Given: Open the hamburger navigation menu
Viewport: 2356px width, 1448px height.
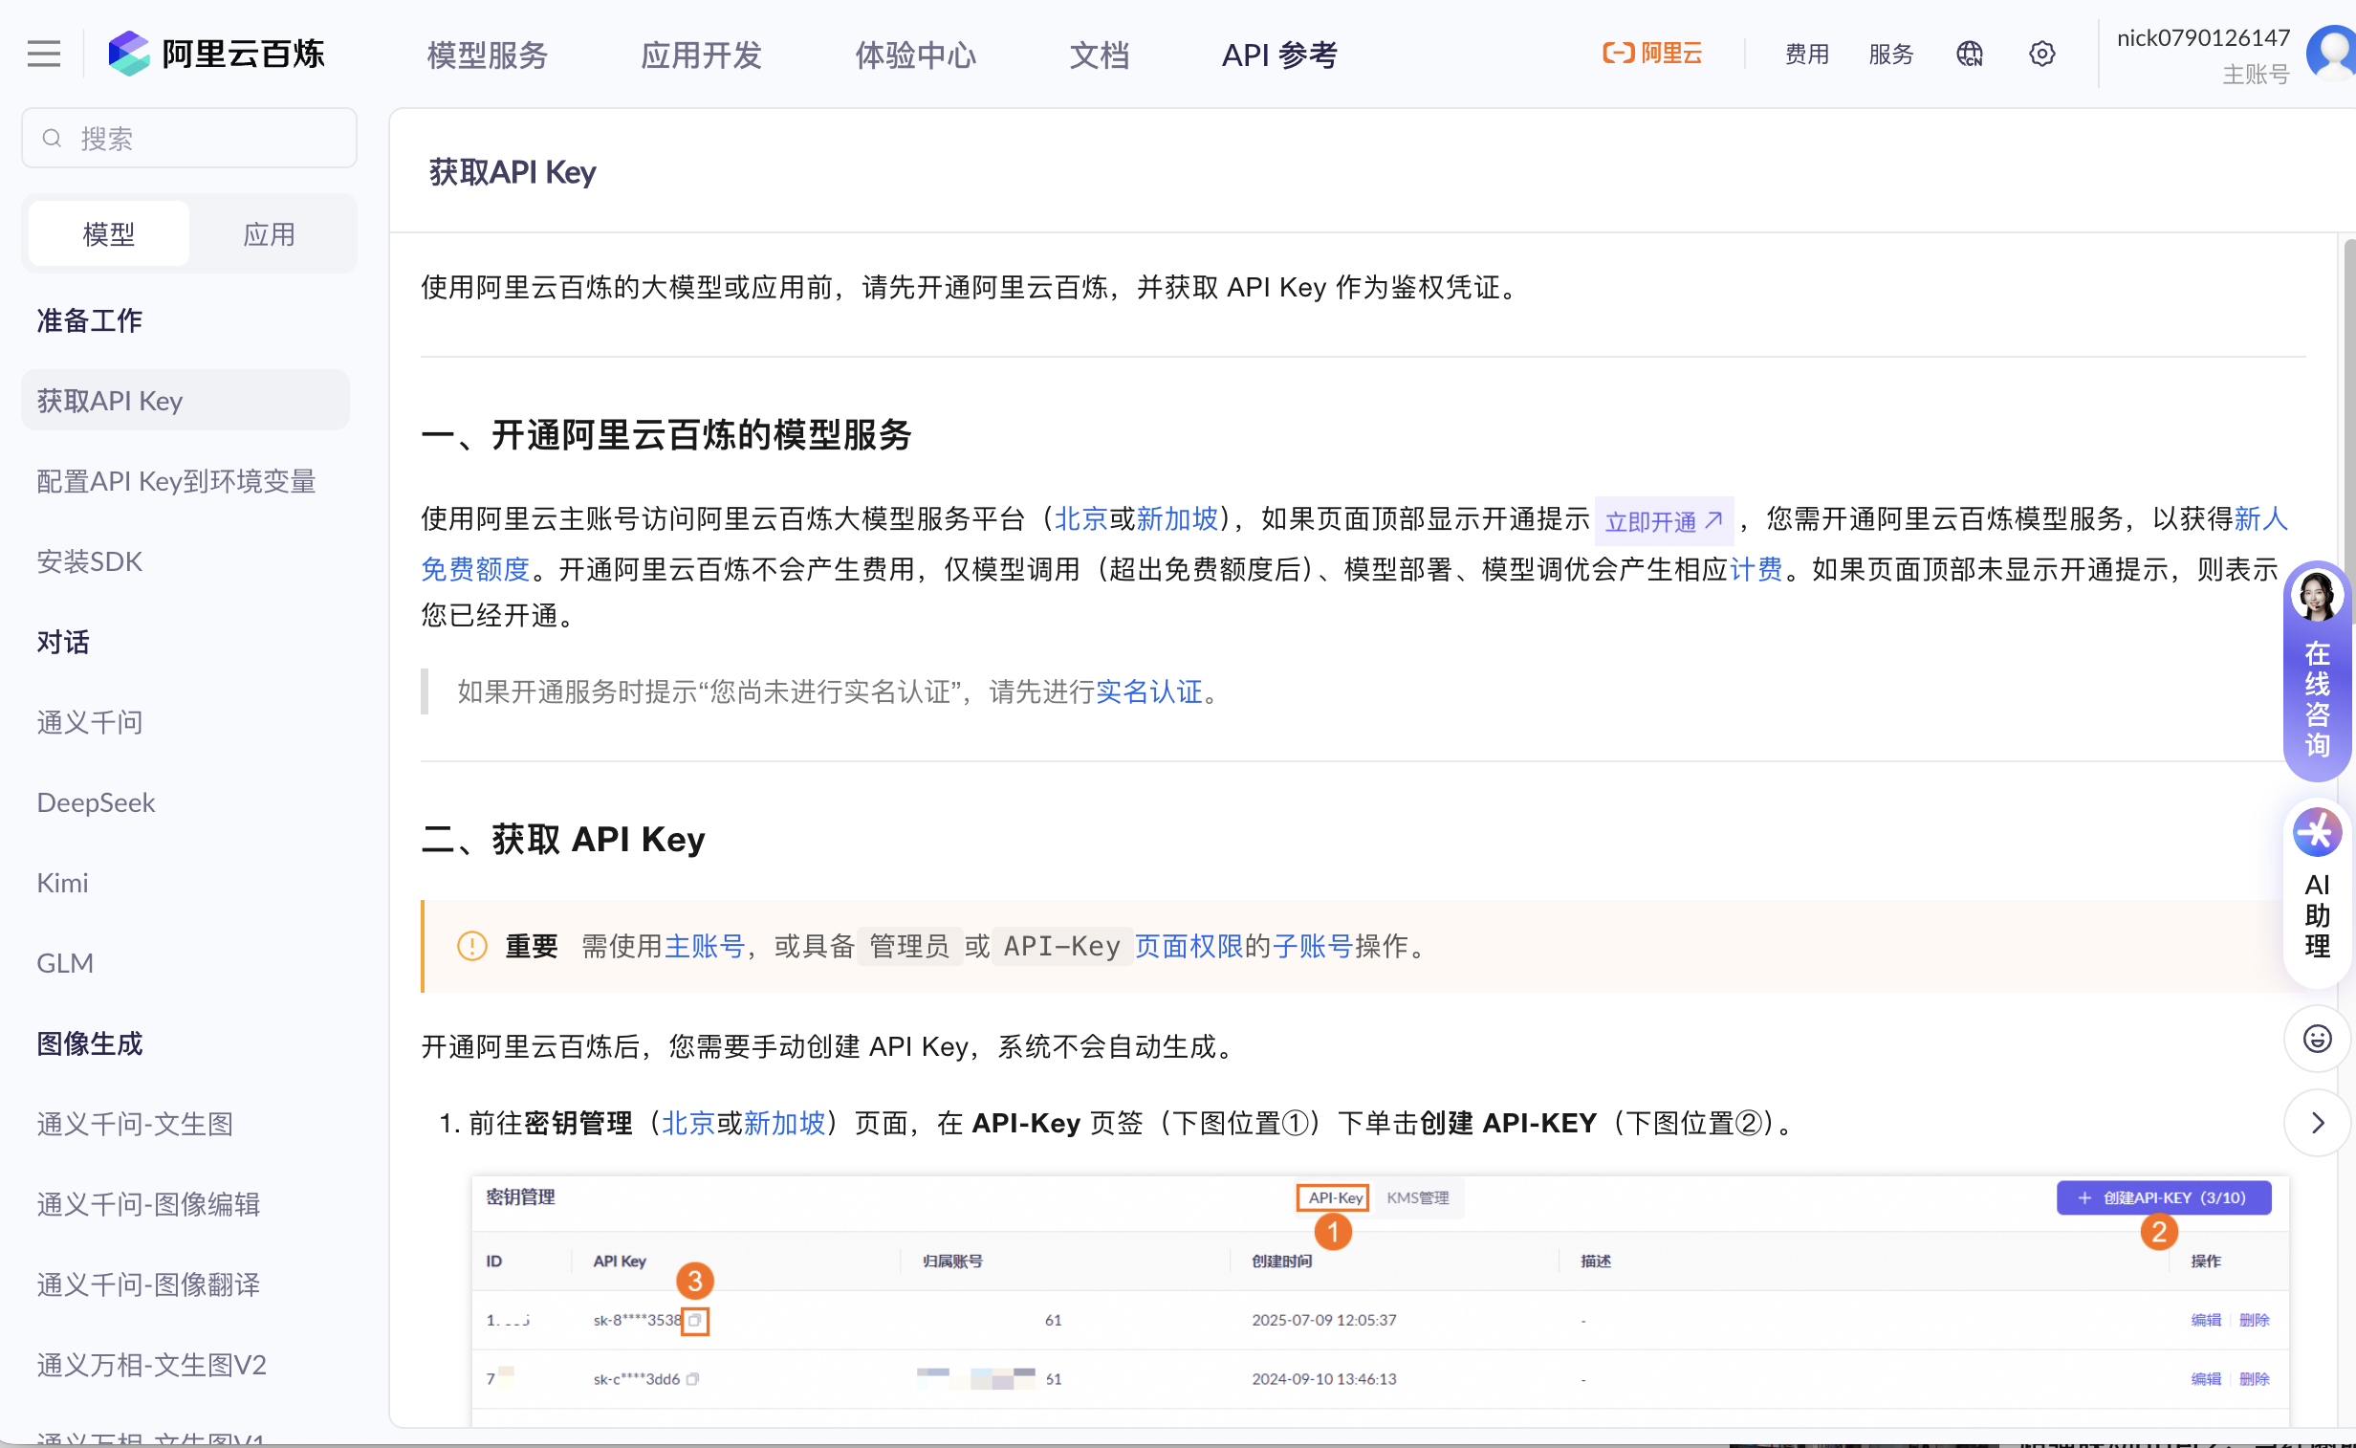Looking at the screenshot, I should click(x=44, y=55).
